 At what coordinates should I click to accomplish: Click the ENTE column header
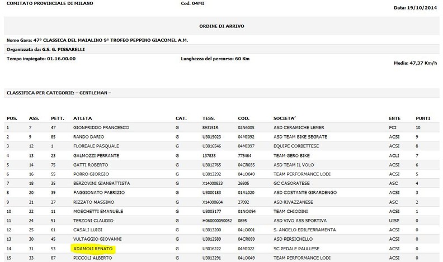(x=395, y=118)
